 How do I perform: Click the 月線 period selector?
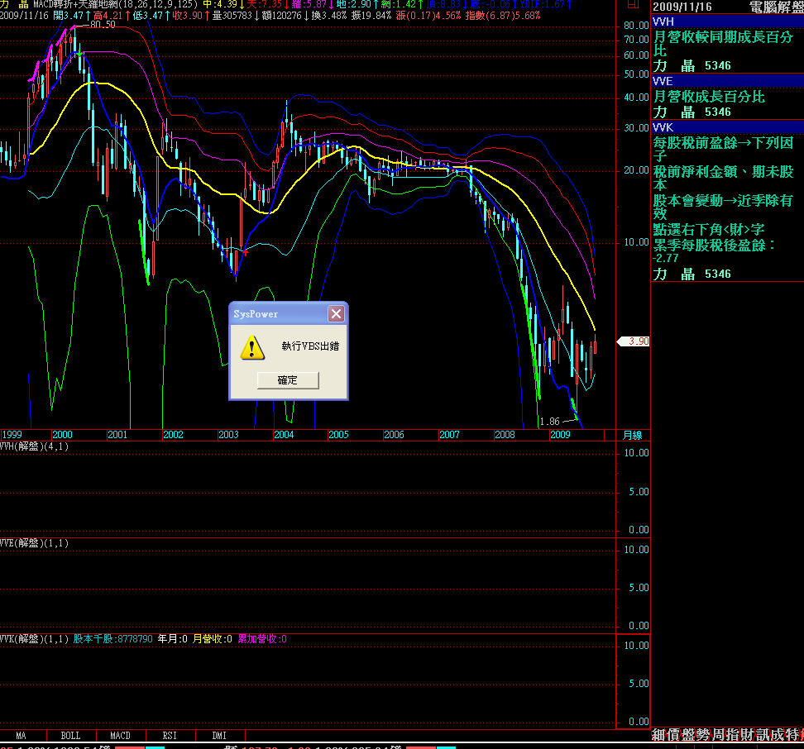[x=633, y=435]
